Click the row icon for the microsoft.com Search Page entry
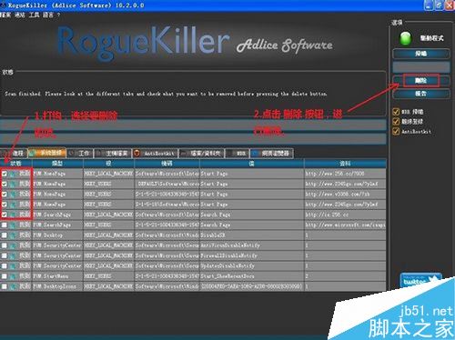455x340 pixels. coord(13,225)
